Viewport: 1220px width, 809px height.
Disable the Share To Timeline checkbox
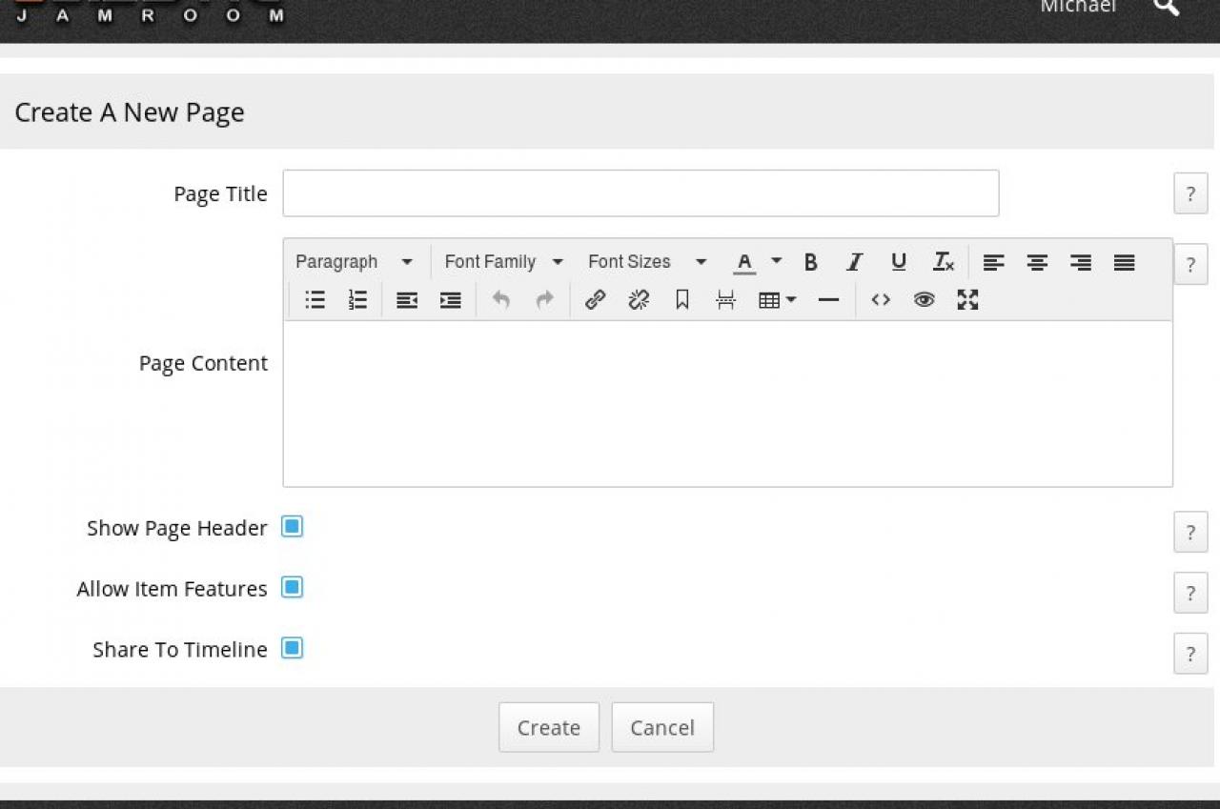pyautogui.click(x=292, y=649)
